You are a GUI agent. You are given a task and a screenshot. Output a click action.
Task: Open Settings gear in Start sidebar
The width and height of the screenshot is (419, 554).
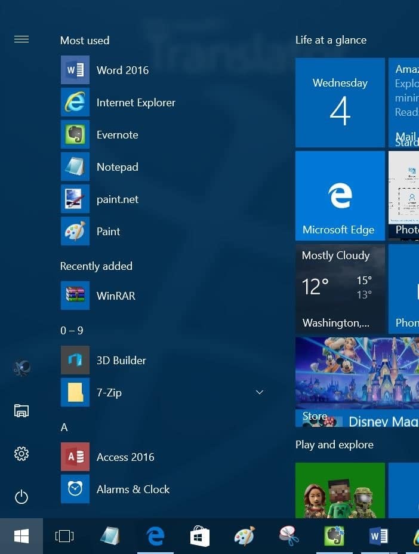point(21,454)
